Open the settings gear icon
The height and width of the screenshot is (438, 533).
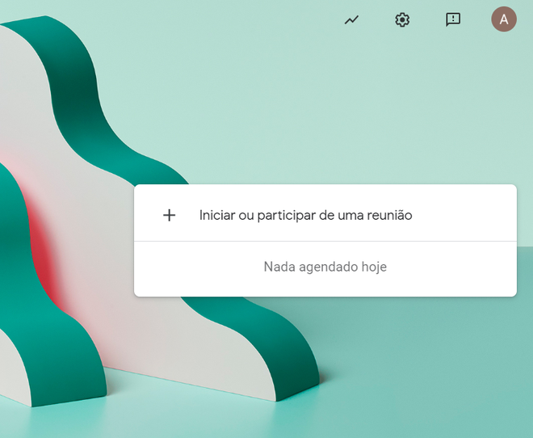click(402, 19)
